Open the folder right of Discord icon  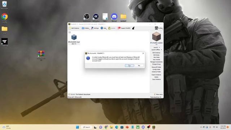(123, 18)
